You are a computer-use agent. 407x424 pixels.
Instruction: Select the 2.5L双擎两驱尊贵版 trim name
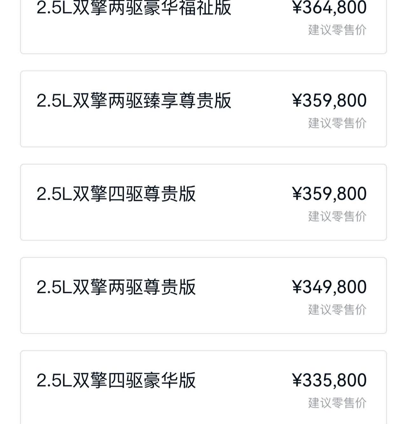(x=116, y=287)
